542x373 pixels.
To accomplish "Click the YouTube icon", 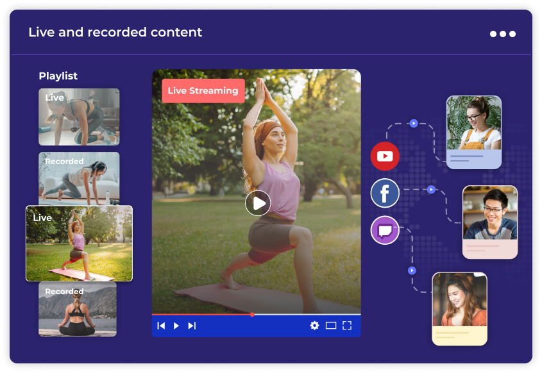I will pos(385,156).
